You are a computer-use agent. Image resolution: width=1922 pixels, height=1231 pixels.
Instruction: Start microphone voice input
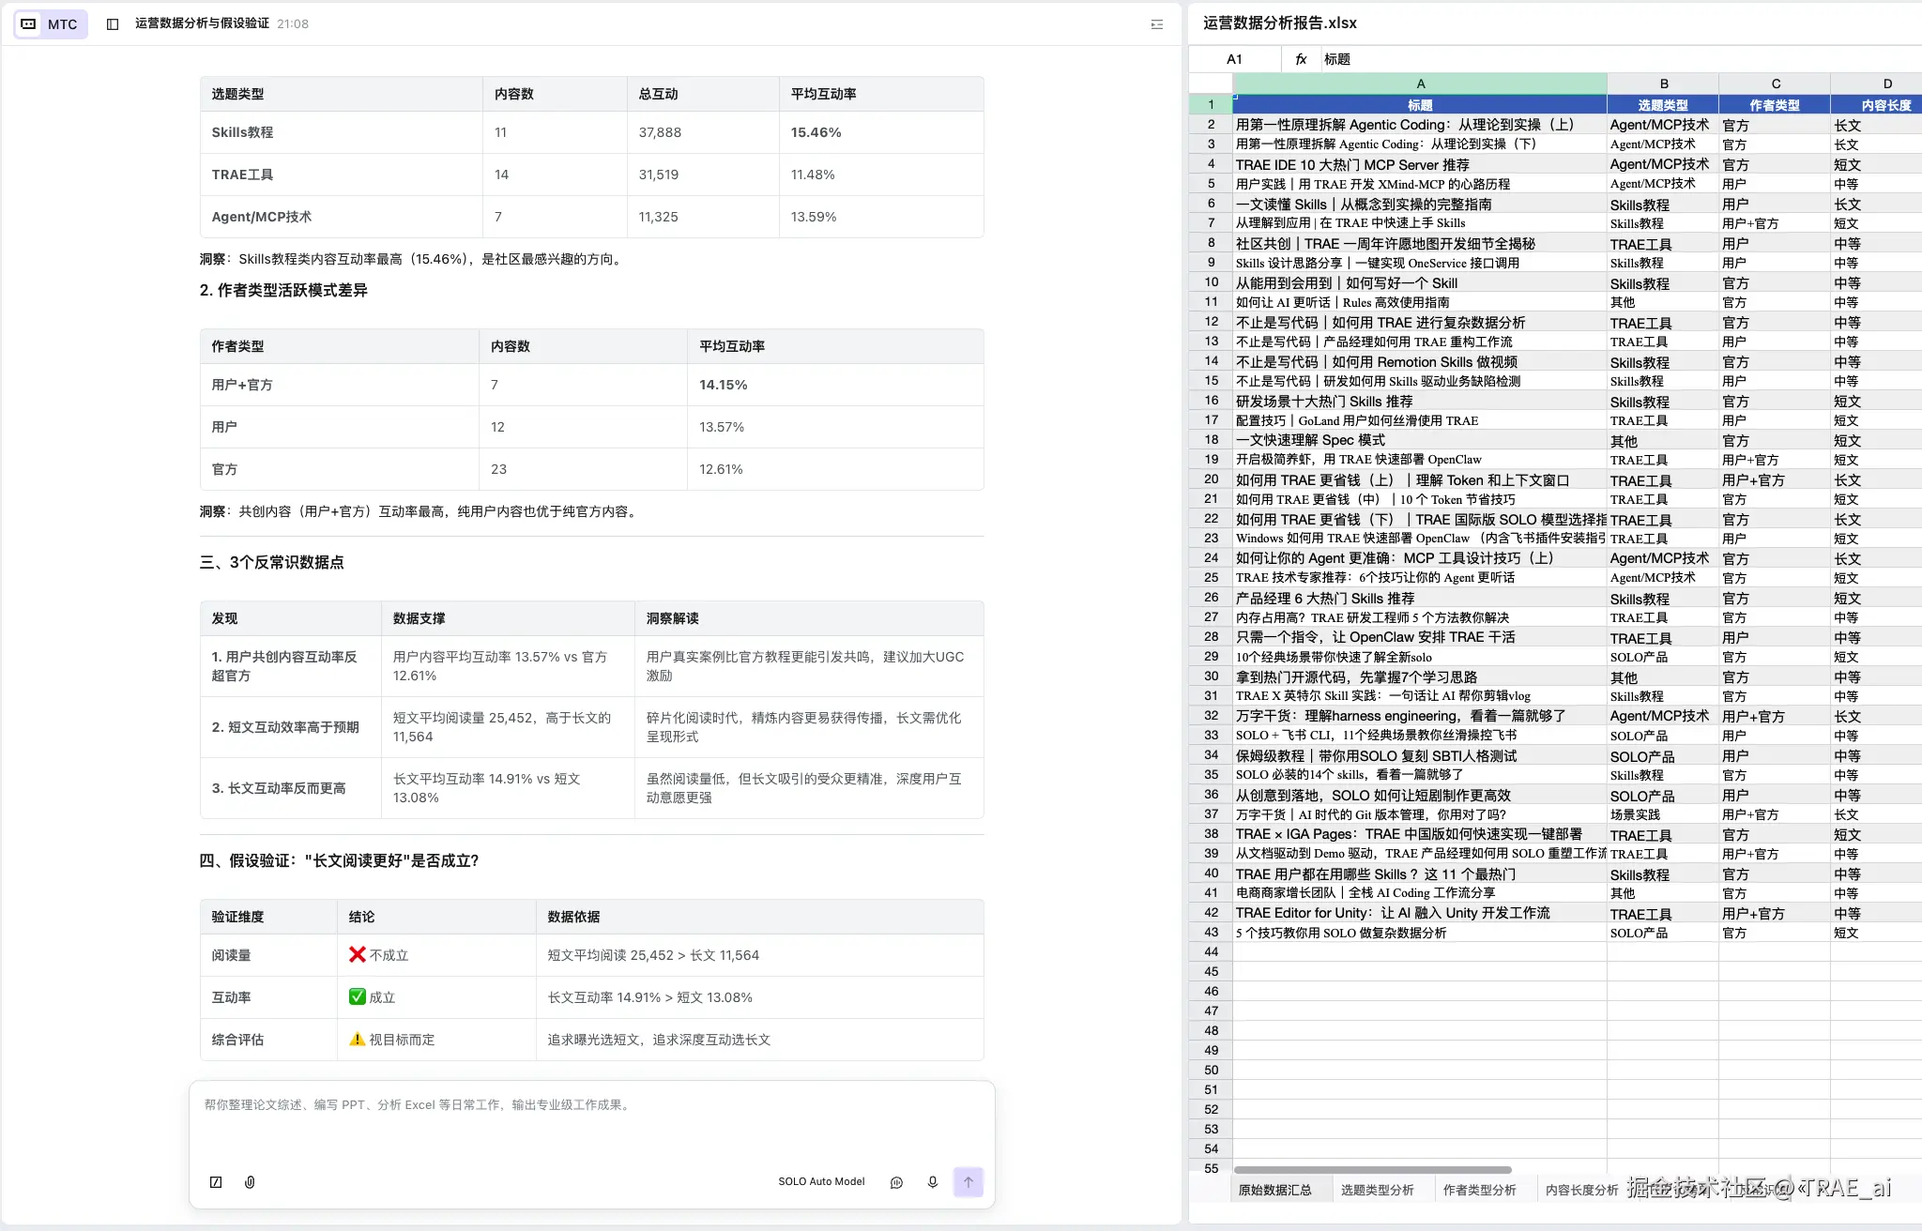(933, 1182)
